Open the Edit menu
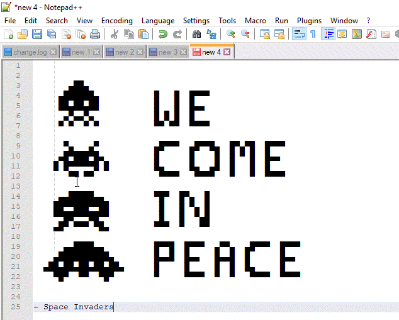This screenshot has height=320, width=399. pos(31,21)
